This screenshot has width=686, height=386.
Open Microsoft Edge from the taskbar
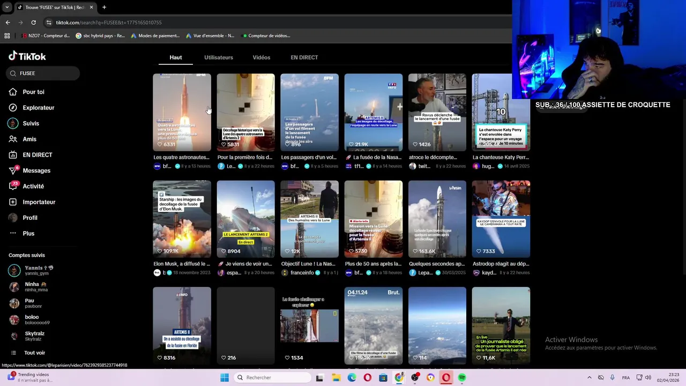[x=352, y=377]
